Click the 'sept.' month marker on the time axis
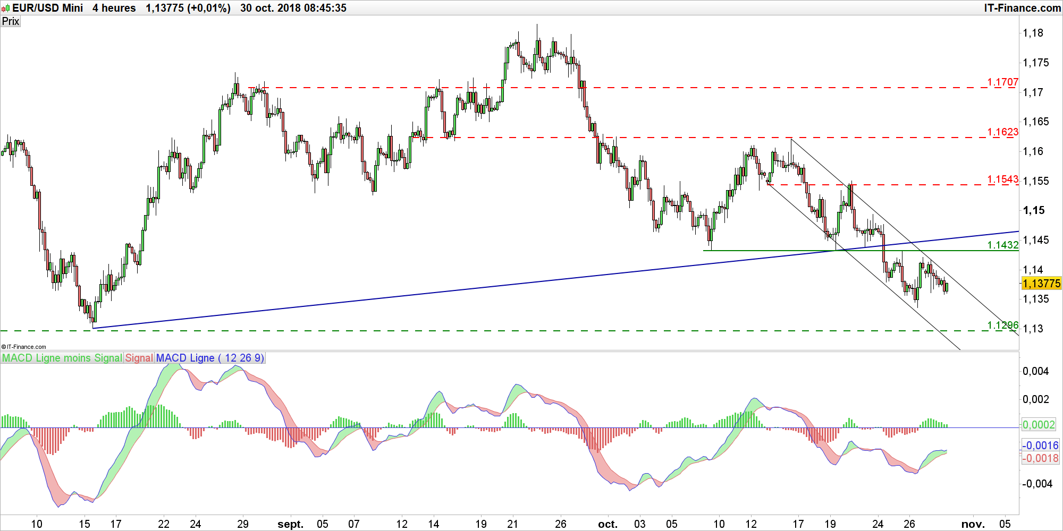Image resolution: width=1063 pixels, height=531 pixels. [290, 524]
